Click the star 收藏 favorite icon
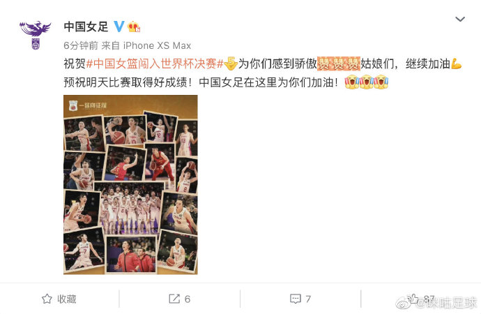 pos(47,299)
